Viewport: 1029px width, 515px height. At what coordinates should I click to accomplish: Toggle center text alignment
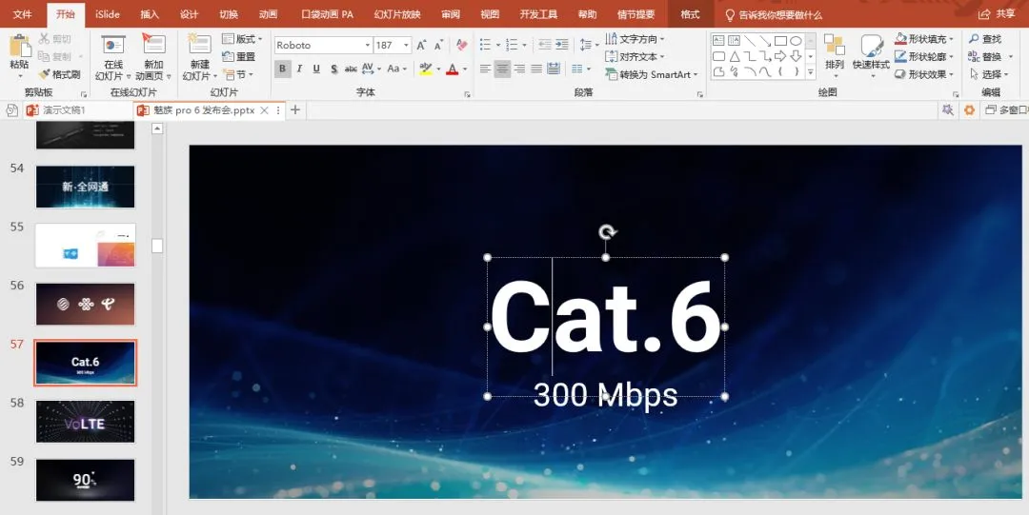point(503,69)
